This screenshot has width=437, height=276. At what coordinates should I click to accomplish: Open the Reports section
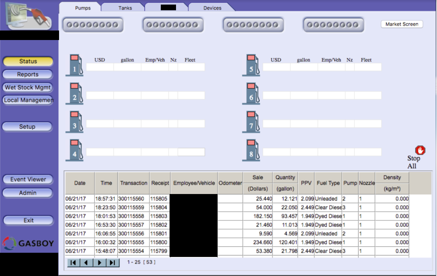28,74
